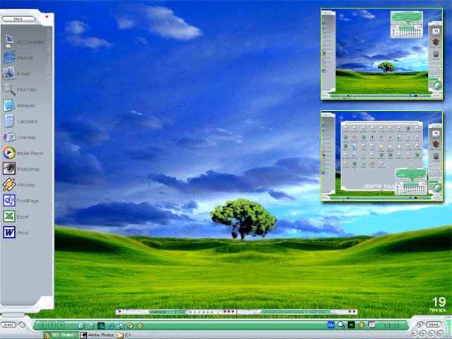Click the round arrow button beside START
452x339 pixels.
[22, 325]
